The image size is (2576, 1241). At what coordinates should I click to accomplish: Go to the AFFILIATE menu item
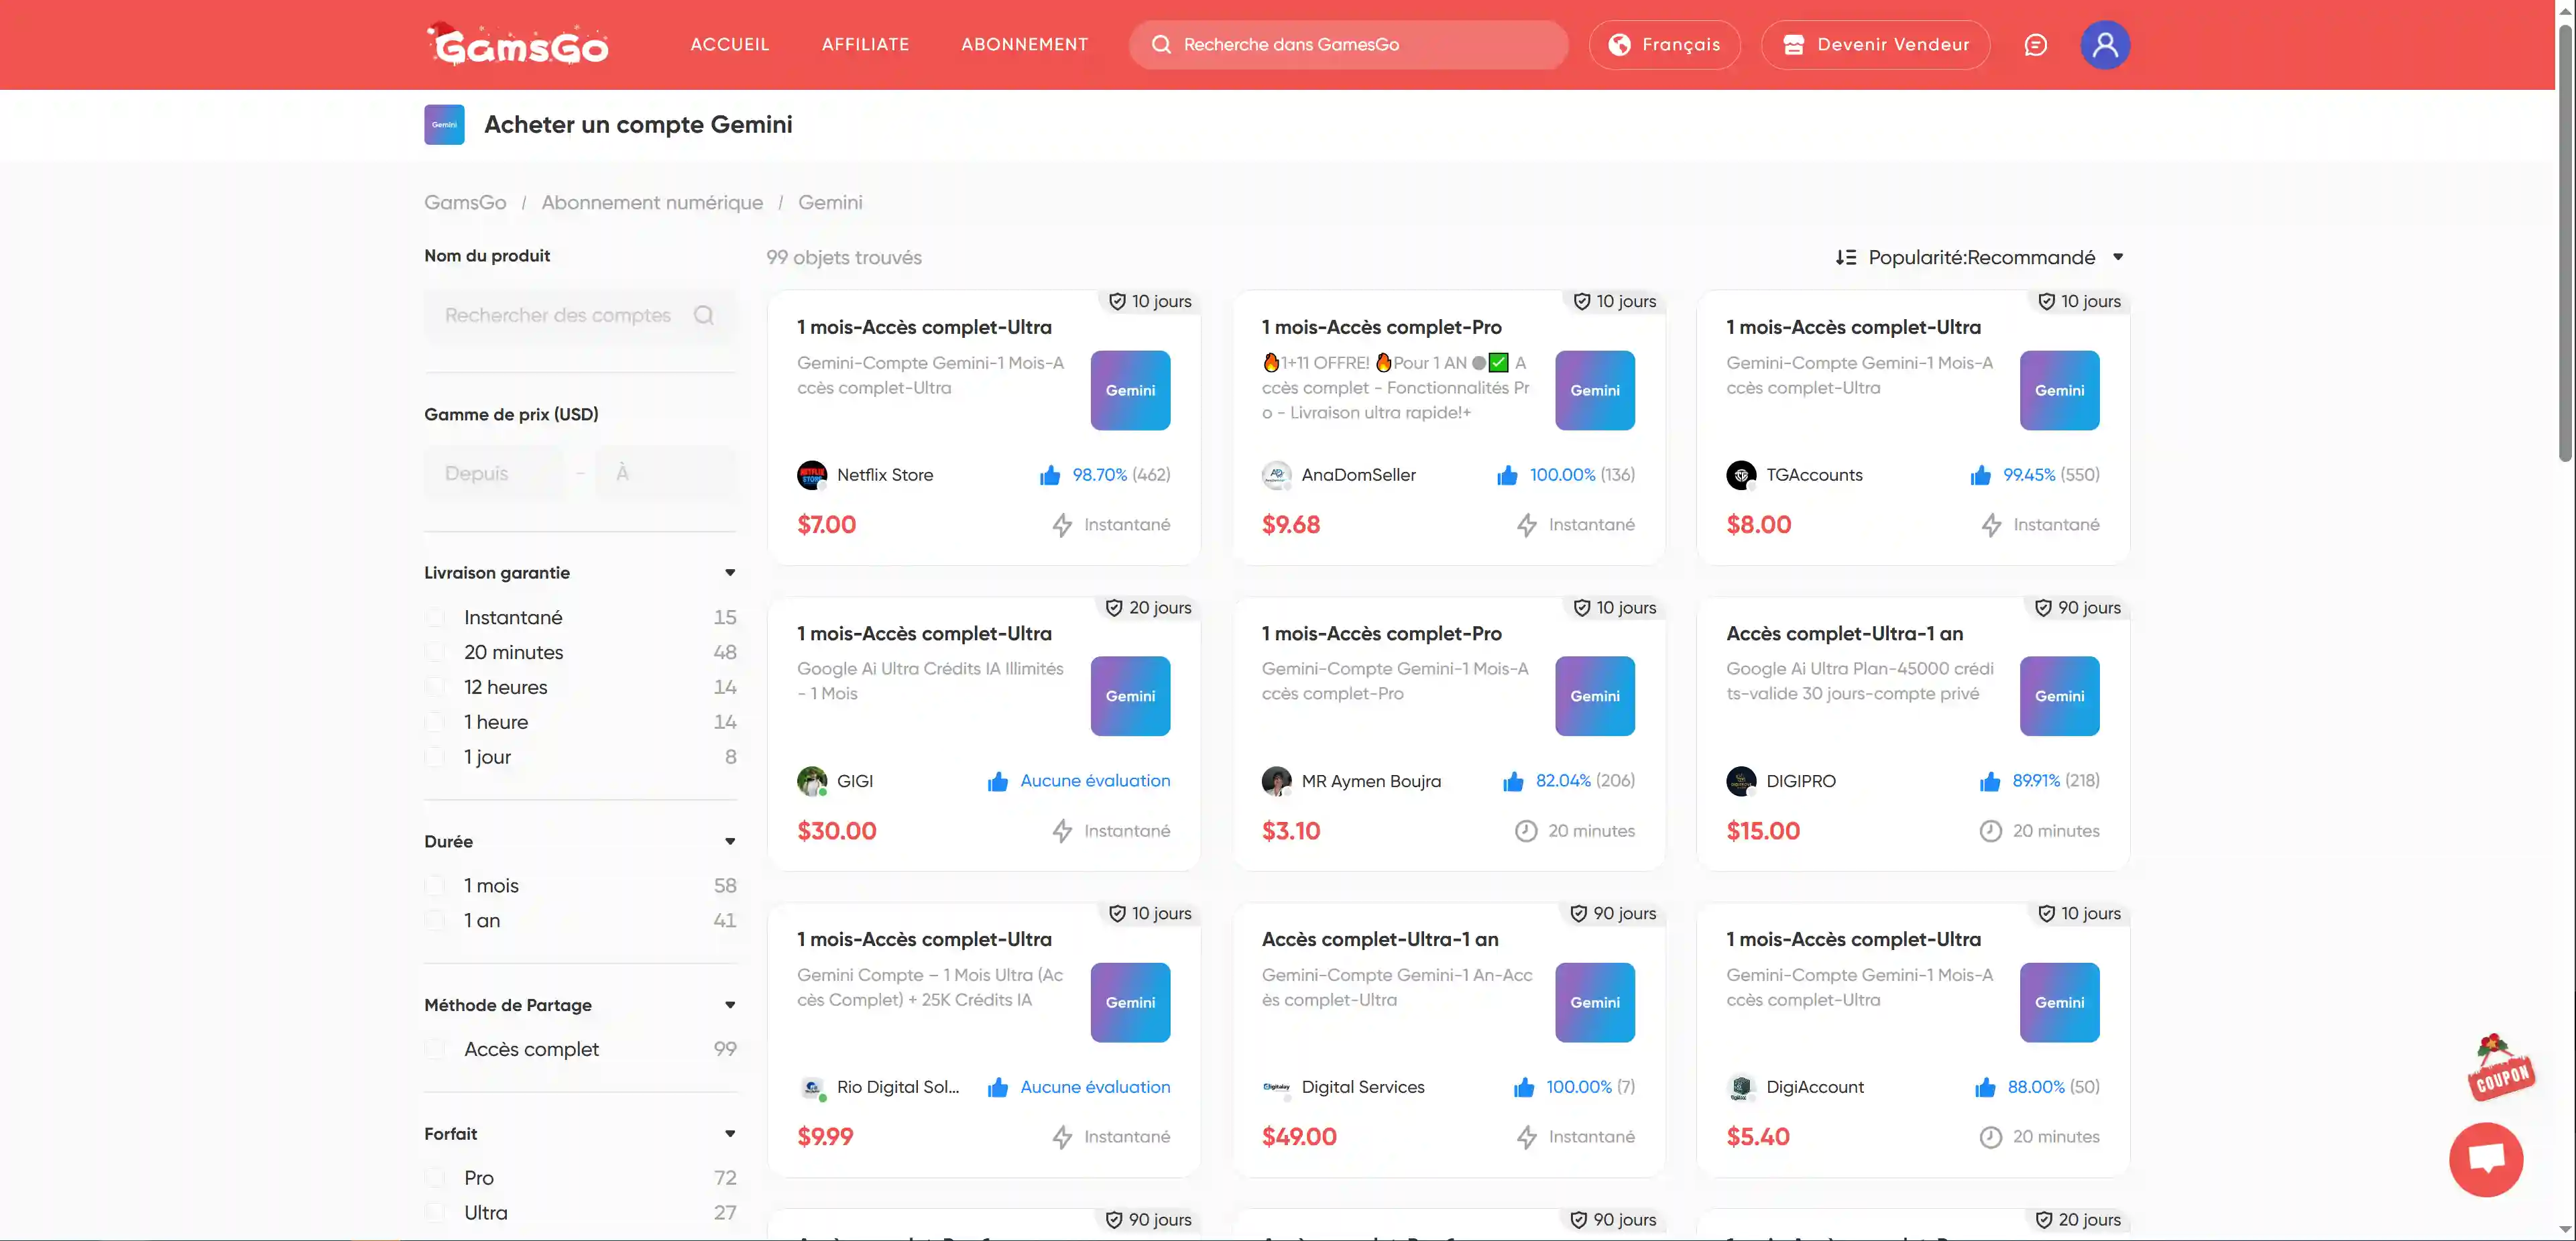865,45
